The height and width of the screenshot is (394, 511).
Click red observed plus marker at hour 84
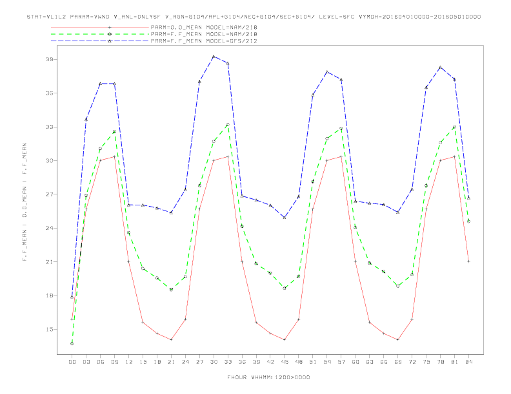468,261
